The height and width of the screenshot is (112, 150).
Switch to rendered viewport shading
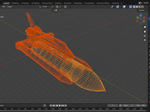tap(142, 7)
